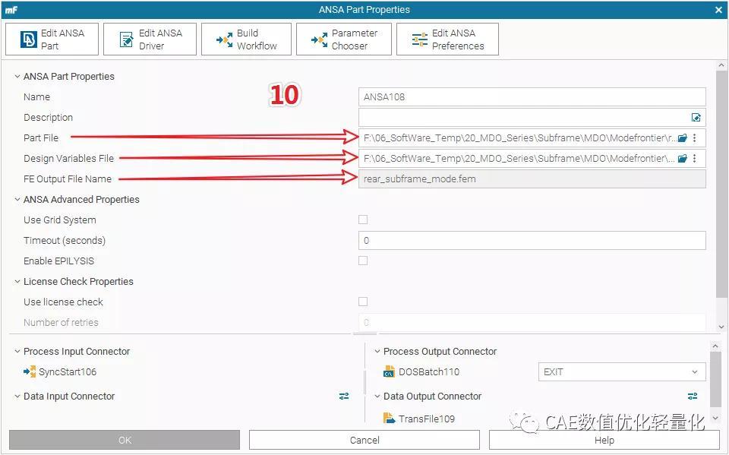729x455 pixels.
Task: Click the "FE Output File Name" label
Action: point(68,179)
